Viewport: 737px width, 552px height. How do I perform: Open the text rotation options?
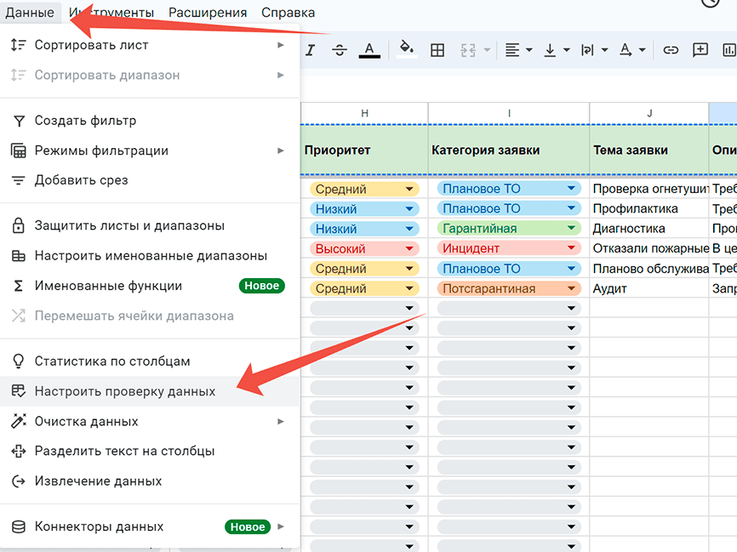point(631,50)
